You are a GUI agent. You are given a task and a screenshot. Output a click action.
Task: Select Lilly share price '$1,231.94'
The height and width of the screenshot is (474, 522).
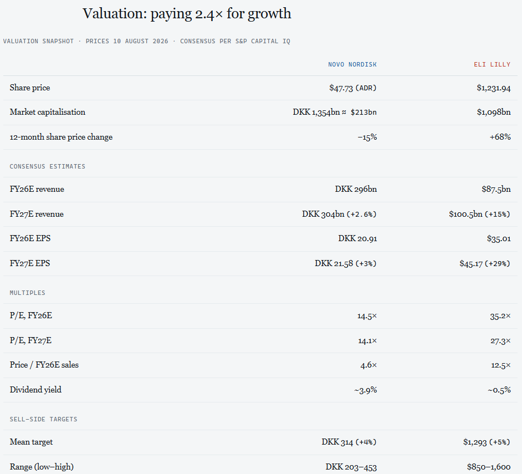[x=494, y=88]
